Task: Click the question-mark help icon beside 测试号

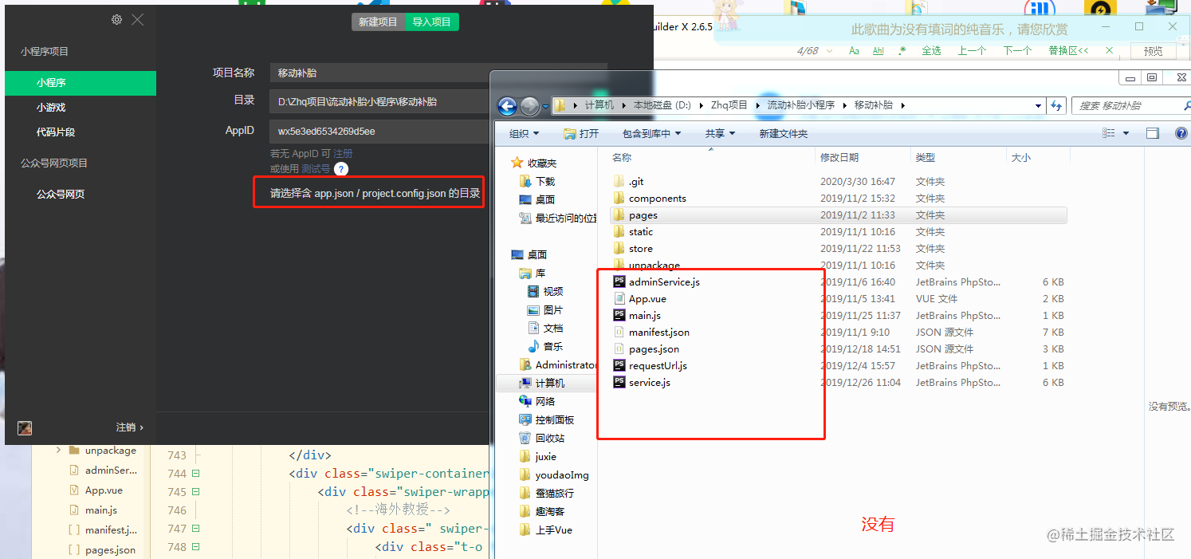Action: (340, 168)
